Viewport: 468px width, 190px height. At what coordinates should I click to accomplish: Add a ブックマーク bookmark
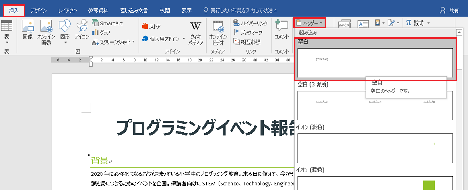248,32
